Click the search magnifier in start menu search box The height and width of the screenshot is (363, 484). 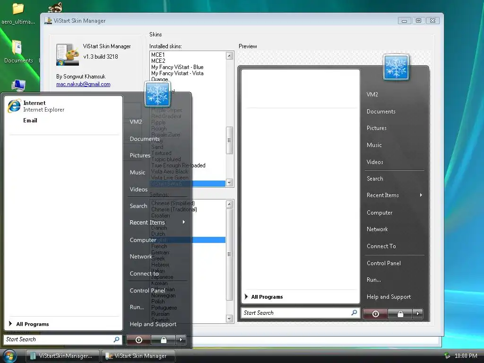coord(116,339)
